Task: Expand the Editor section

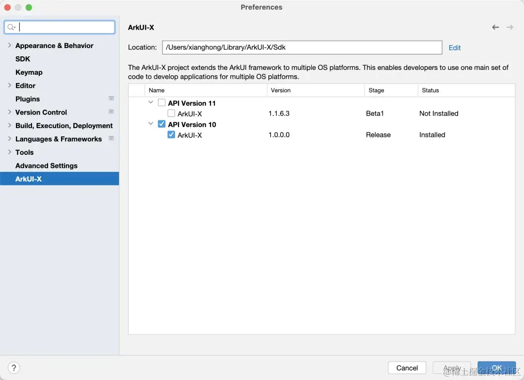Action: (x=9, y=85)
